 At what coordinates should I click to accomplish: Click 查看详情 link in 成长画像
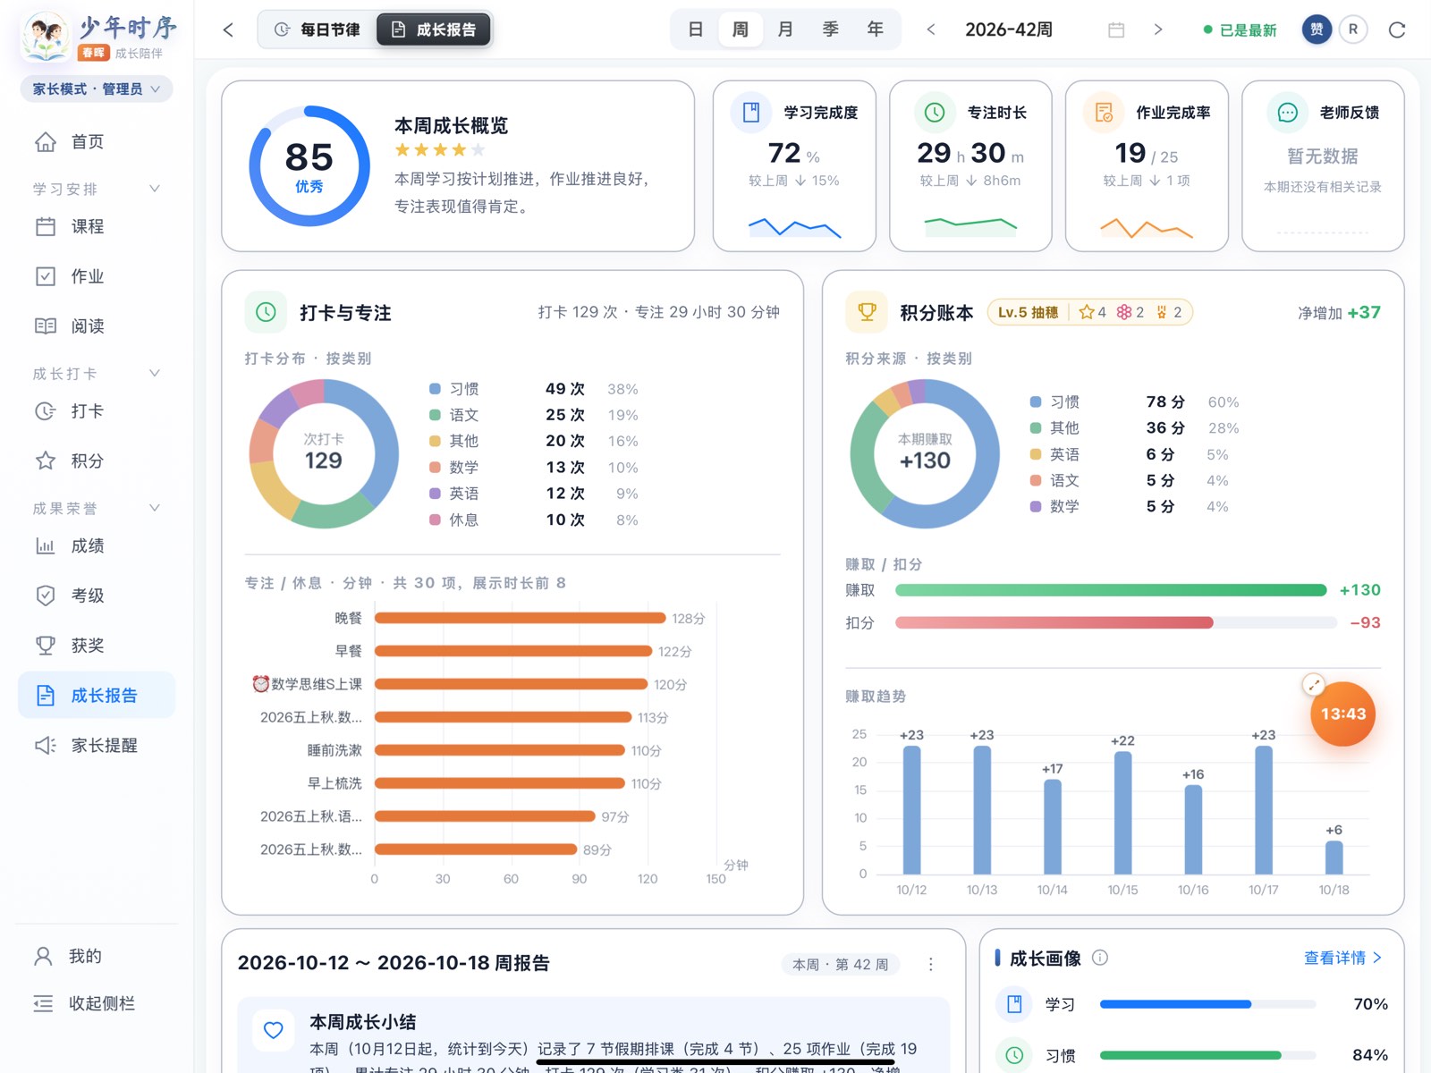[x=1342, y=958]
